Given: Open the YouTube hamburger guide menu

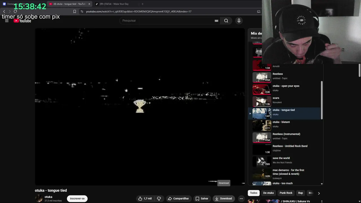Looking at the screenshot, I should (x=7, y=21).
